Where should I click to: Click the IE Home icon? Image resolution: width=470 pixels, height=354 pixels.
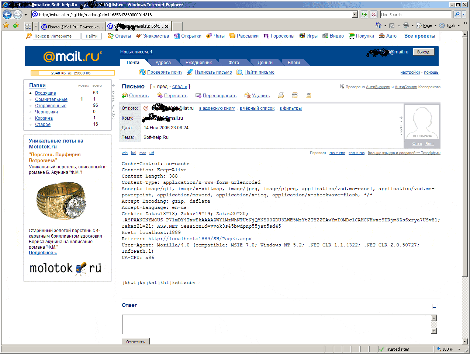coord(379,25)
